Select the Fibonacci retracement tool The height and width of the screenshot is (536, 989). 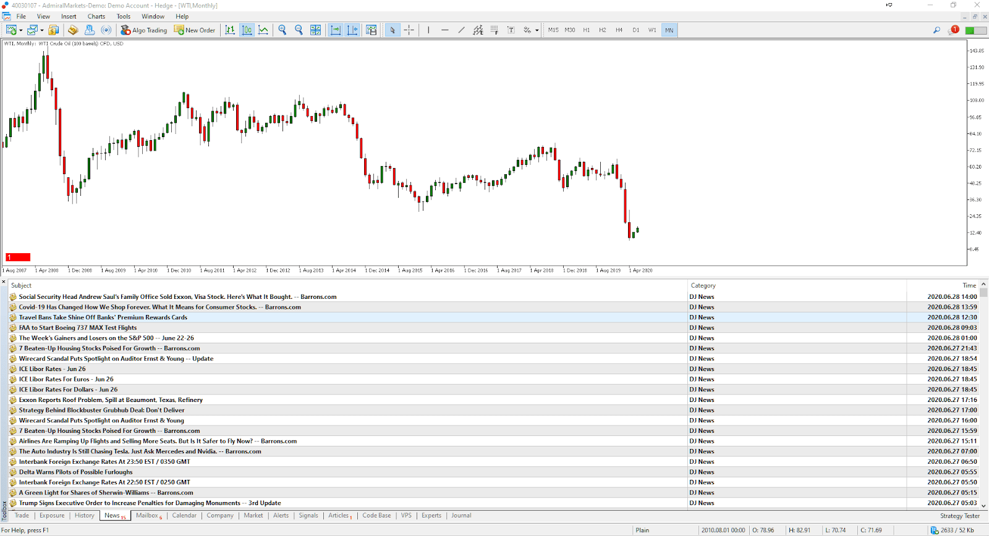point(494,30)
